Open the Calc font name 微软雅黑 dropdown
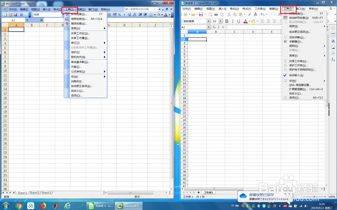Screen dimensions: 337x210 pos(209,21)
